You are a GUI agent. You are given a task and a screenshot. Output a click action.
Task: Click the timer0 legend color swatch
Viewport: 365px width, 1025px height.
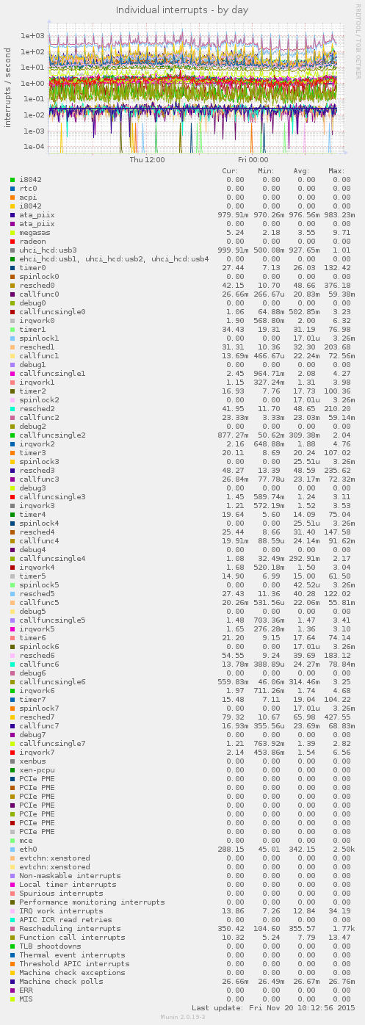[x=12, y=268]
